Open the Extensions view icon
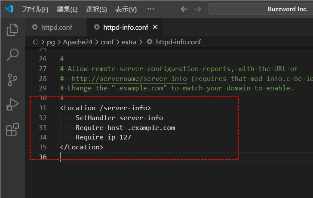313x198 pixels. pos(12,129)
